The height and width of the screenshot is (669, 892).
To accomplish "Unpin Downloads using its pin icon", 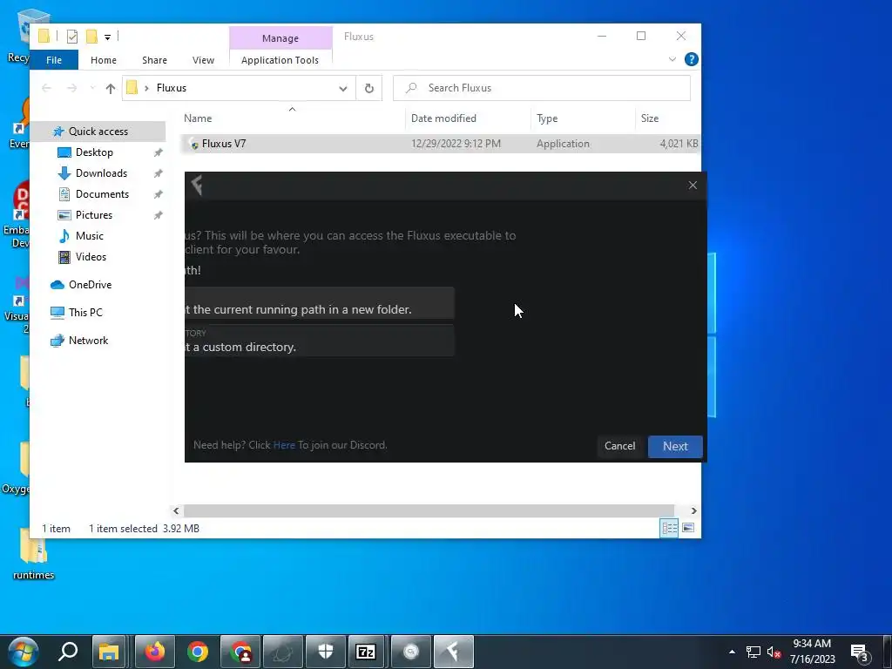I will coord(159,173).
